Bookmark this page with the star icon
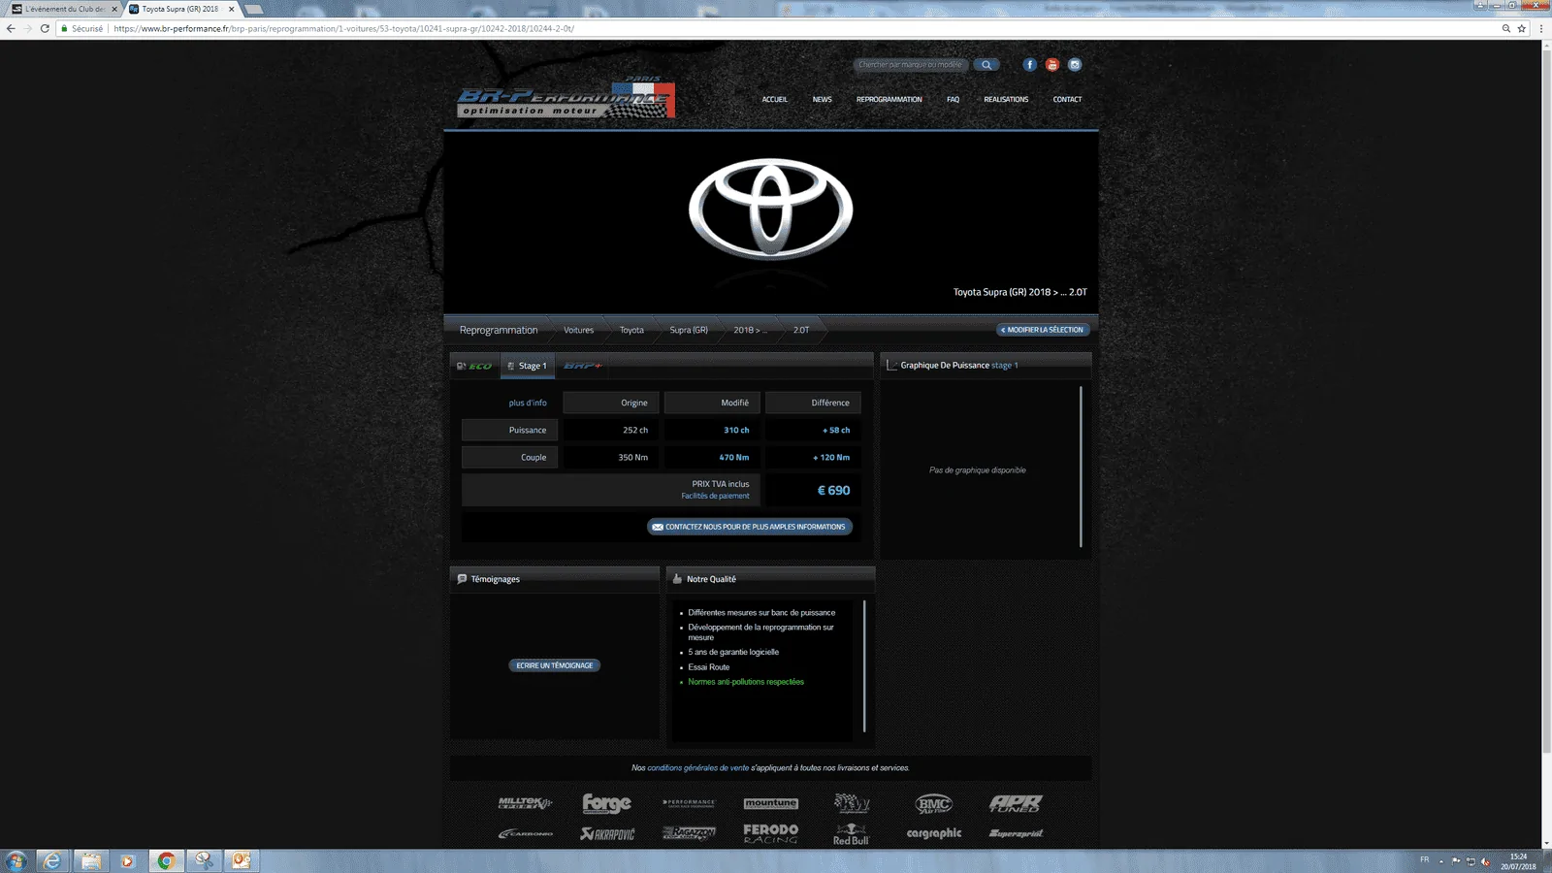The height and width of the screenshot is (873, 1552). pos(1522,28)
